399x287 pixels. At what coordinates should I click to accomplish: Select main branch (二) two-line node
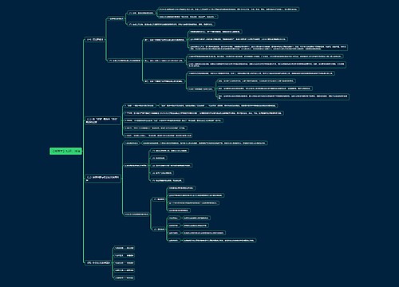pyautogui.click(x=103, y=120)
